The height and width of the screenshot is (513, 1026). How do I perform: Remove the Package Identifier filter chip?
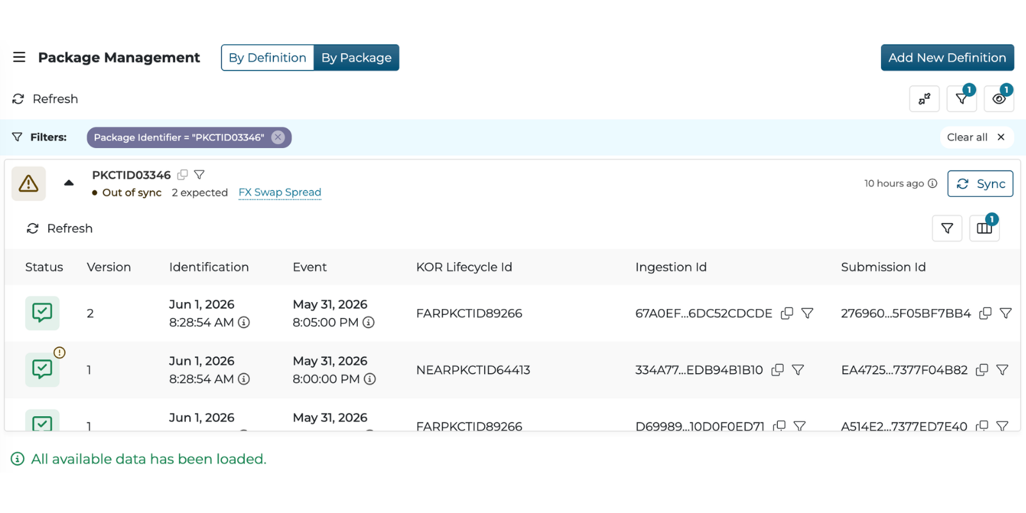point(278,137)
